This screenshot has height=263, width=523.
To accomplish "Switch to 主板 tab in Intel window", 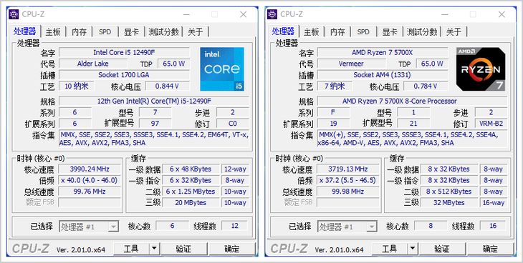I will 53,32.
